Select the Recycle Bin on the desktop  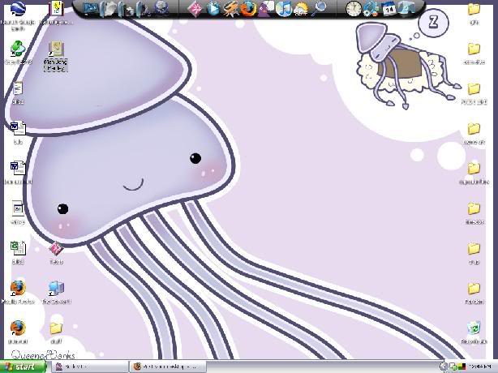(x=474, y=332)
